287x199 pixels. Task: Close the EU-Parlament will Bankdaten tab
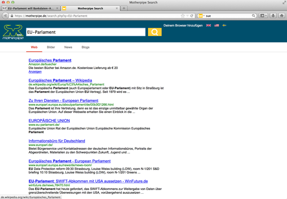pyautogui.click(x=57, y=8)
